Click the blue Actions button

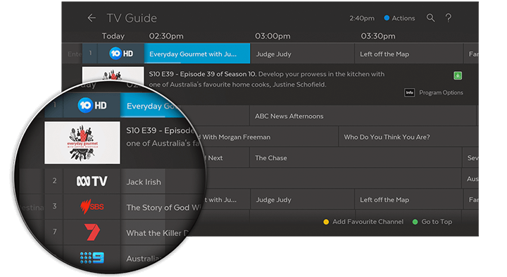pyautogui.click(x=399, y=18)
